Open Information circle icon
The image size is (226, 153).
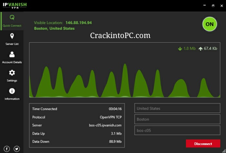click(12, 91)
